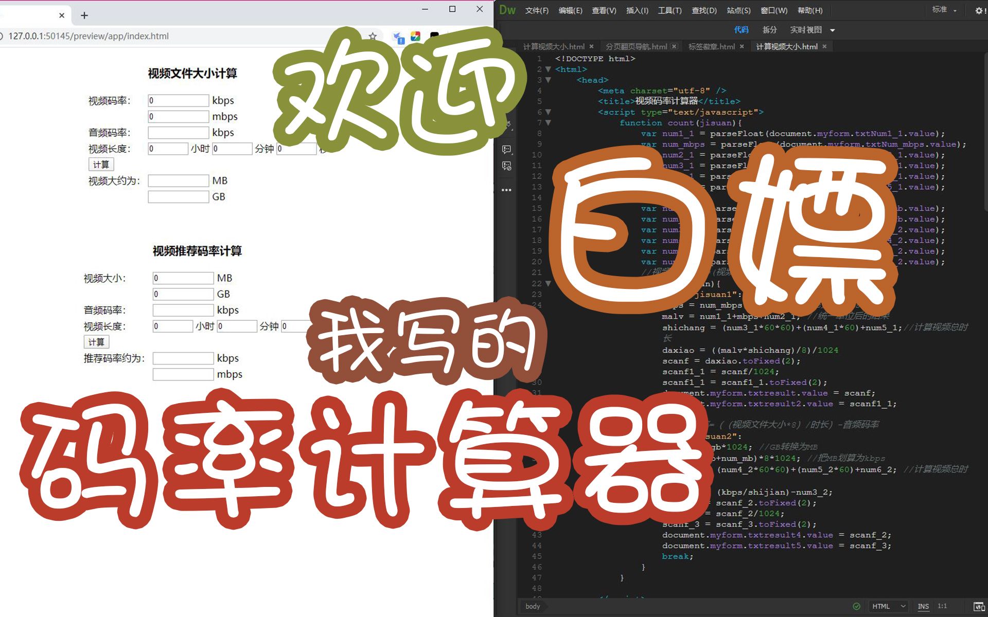Click the 音频码率 input in bitrate form

[x=183, y=310]
